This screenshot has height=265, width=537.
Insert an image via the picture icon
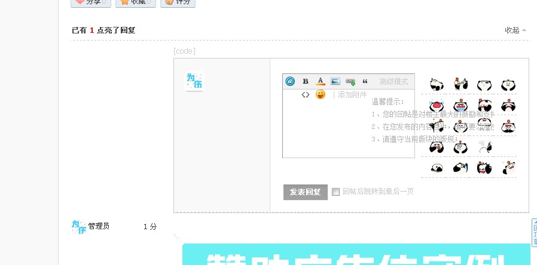click(335, 81)
